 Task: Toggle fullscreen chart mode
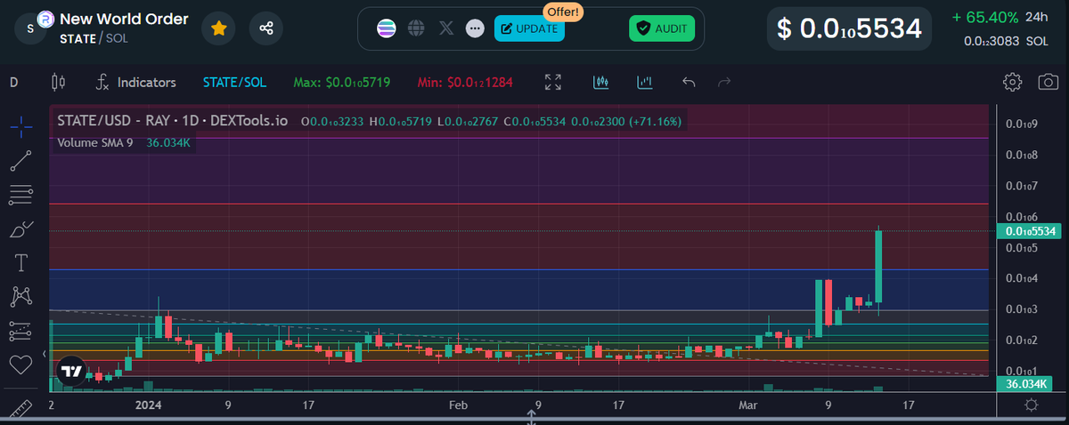[553, 83]
